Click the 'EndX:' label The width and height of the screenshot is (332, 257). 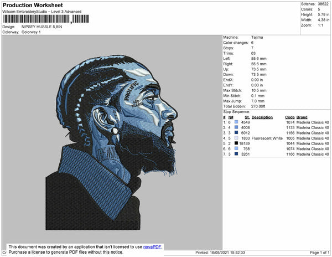(228, 80)
